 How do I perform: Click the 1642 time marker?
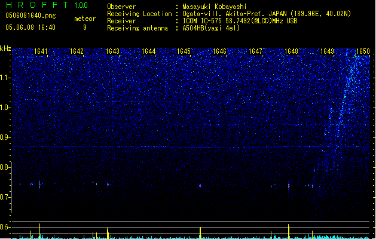click(x=77, y=51)
